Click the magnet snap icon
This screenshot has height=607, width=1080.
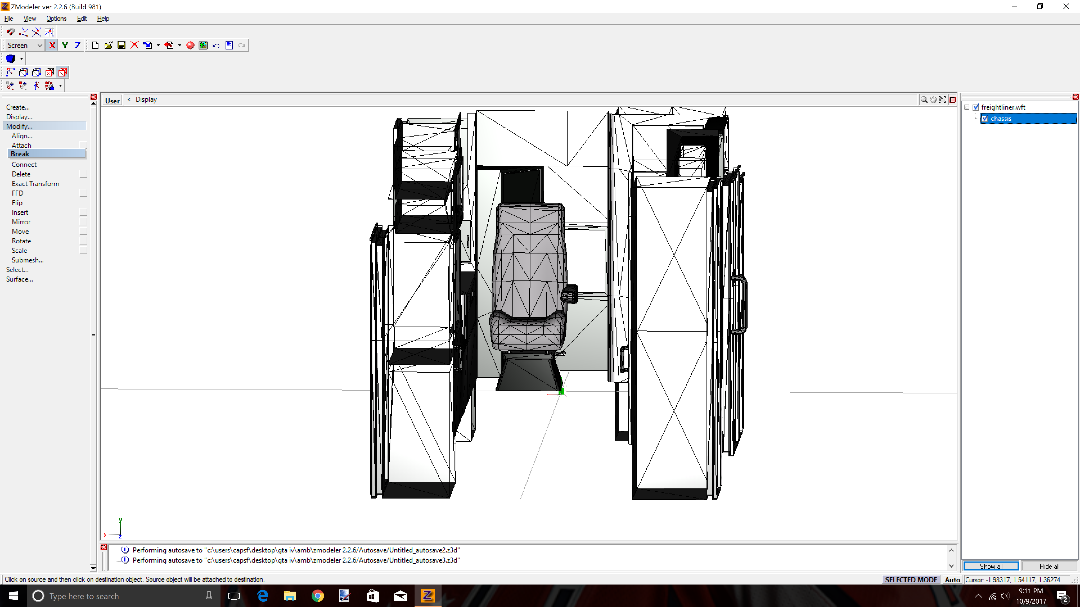(x=10, y=32)
